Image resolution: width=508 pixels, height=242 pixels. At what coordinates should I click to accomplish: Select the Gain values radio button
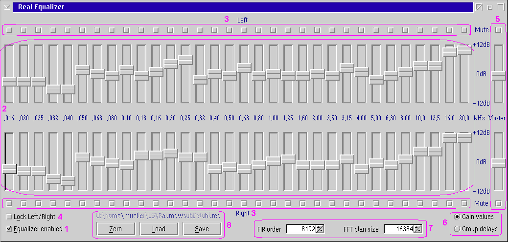pyautogui.click(x=457, y=217)
